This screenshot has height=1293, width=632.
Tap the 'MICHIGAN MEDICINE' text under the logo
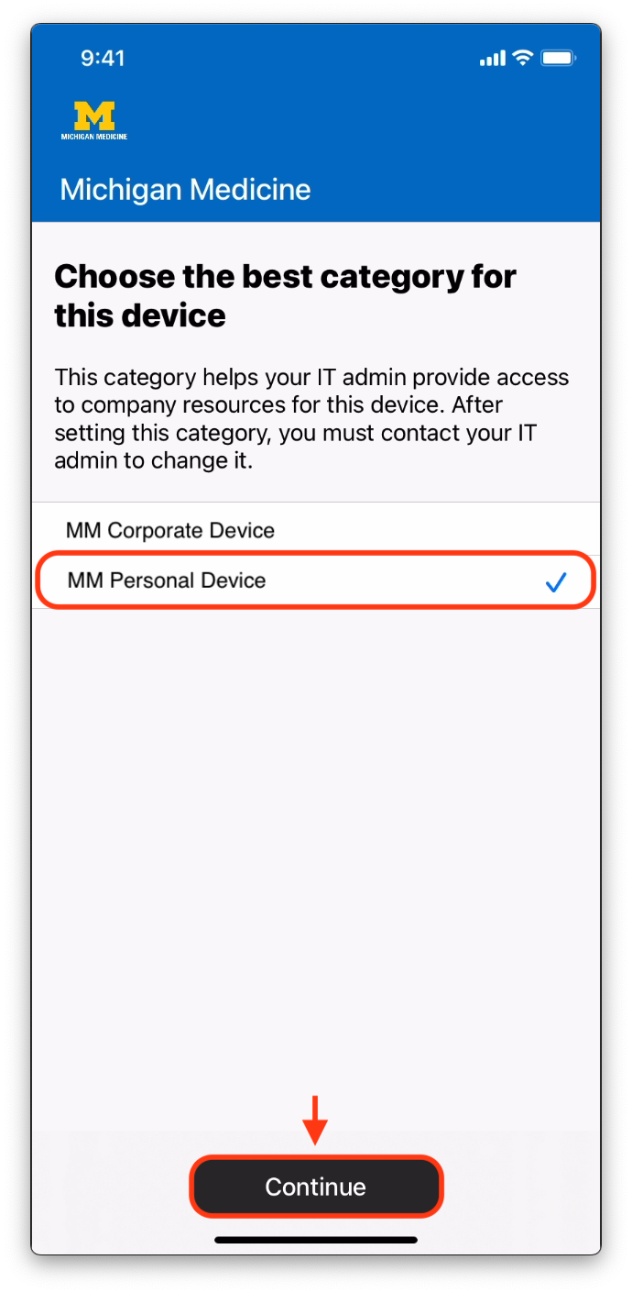point(94,136)
